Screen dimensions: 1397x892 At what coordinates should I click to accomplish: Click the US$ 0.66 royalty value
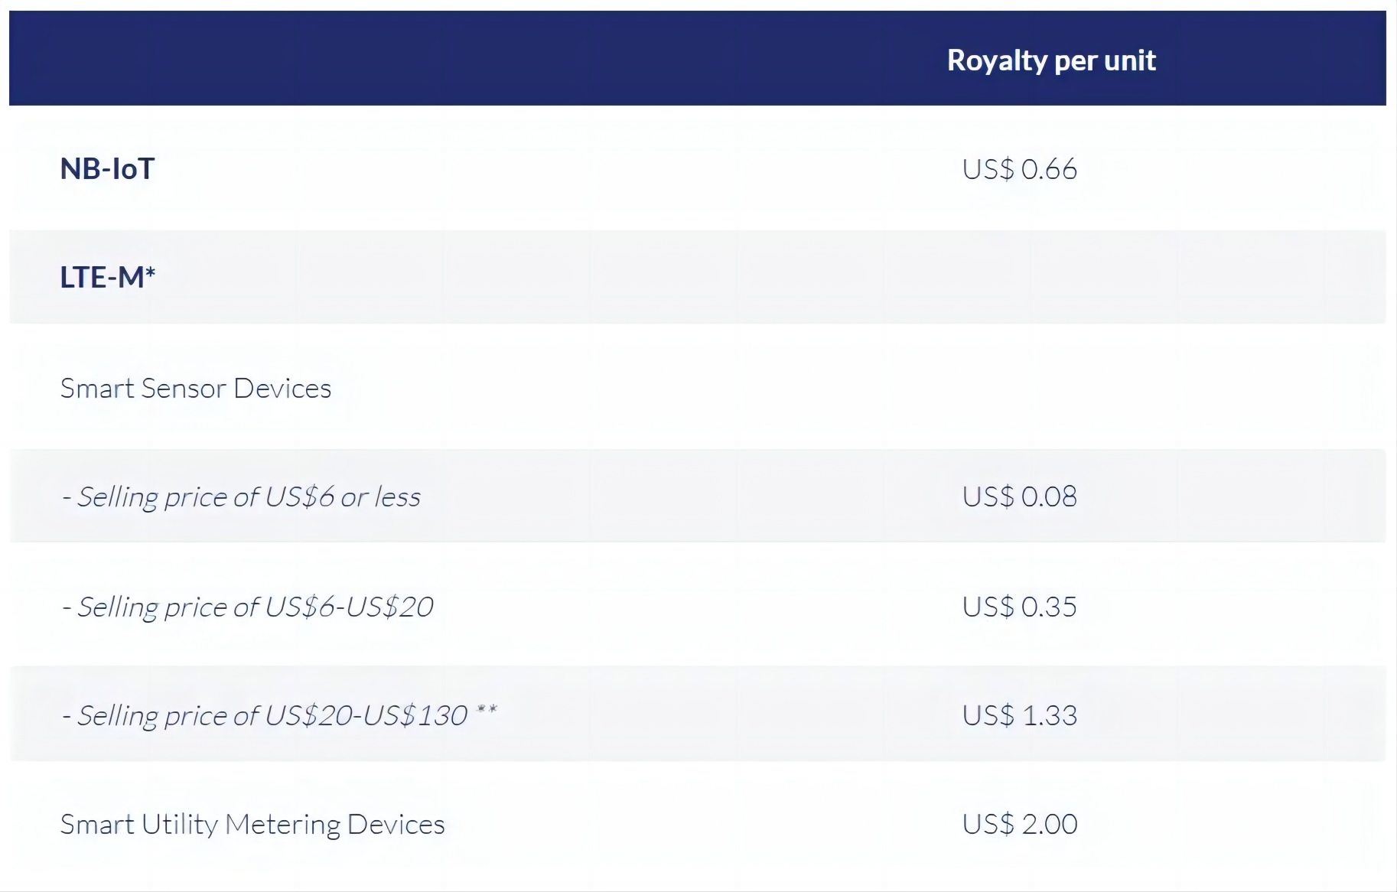point(1020,169)
